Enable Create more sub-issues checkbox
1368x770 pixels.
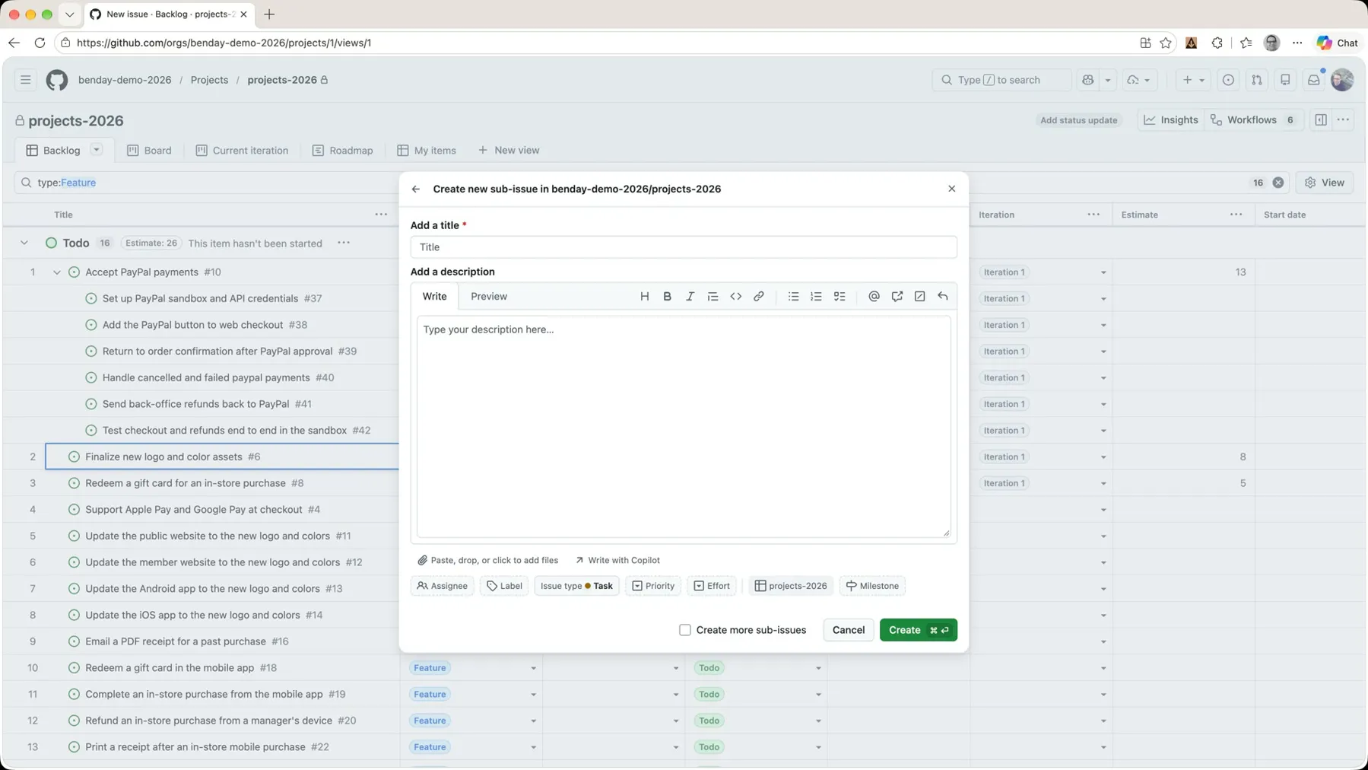coord(685,630)
